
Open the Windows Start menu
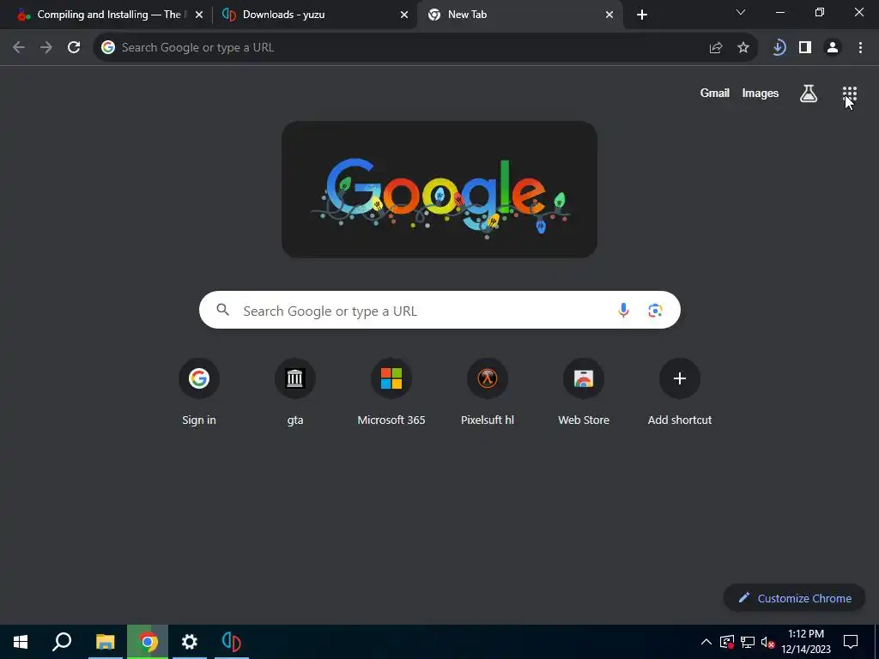coord(21,642)
